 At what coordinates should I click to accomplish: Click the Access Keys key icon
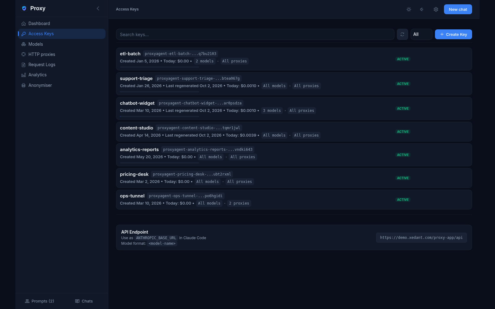pos(24,34)
